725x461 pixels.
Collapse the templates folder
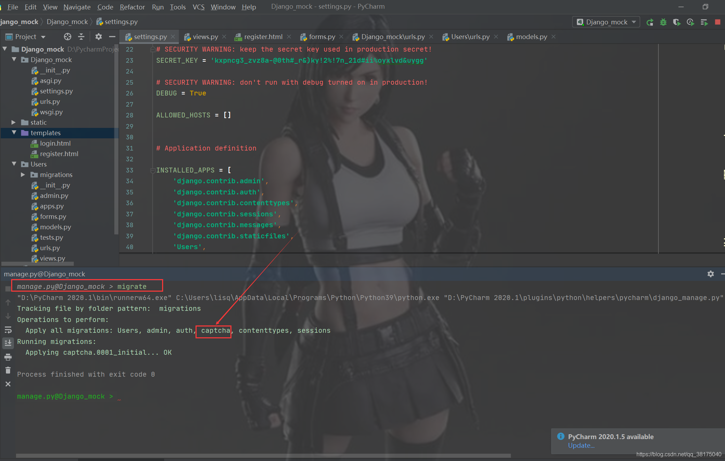tap(14, 133)
